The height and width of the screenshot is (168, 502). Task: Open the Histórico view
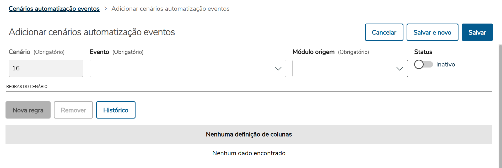116,110
